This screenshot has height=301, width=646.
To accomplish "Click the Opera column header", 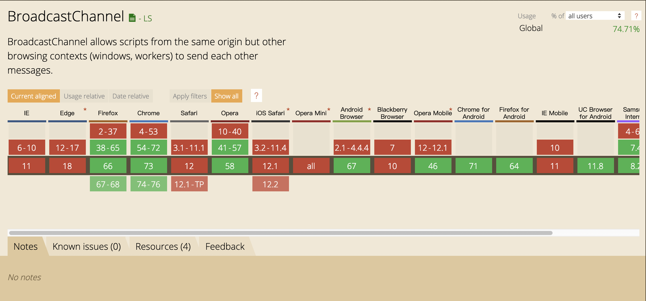I will pyautogui.click(x=230, y=113).
